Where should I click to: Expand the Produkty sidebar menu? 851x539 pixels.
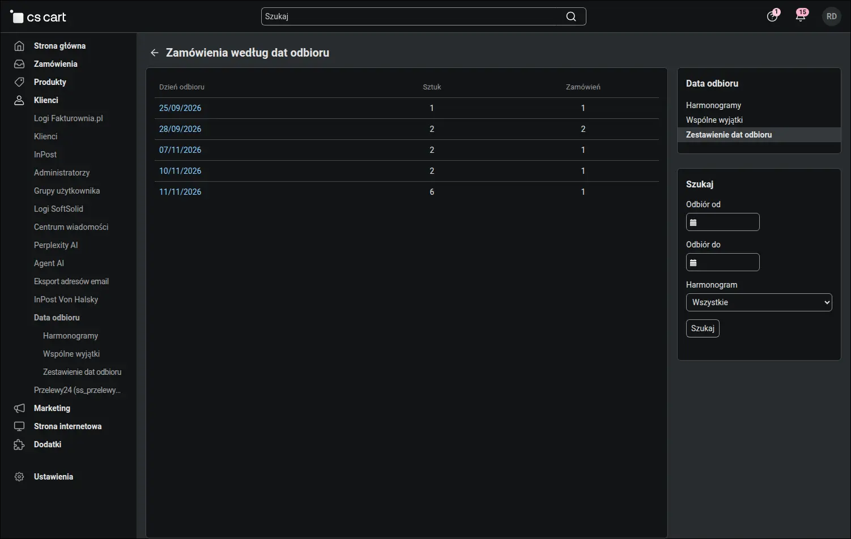click(x=50, y=82)
